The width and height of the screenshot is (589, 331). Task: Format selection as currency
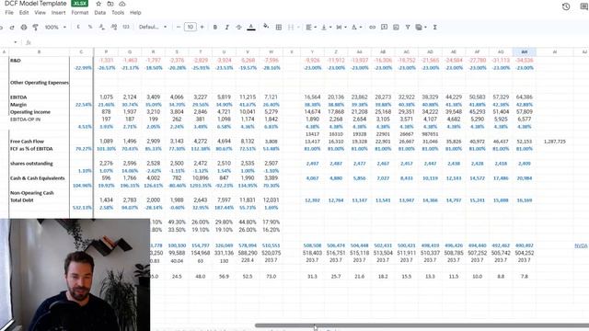point(78,27)
